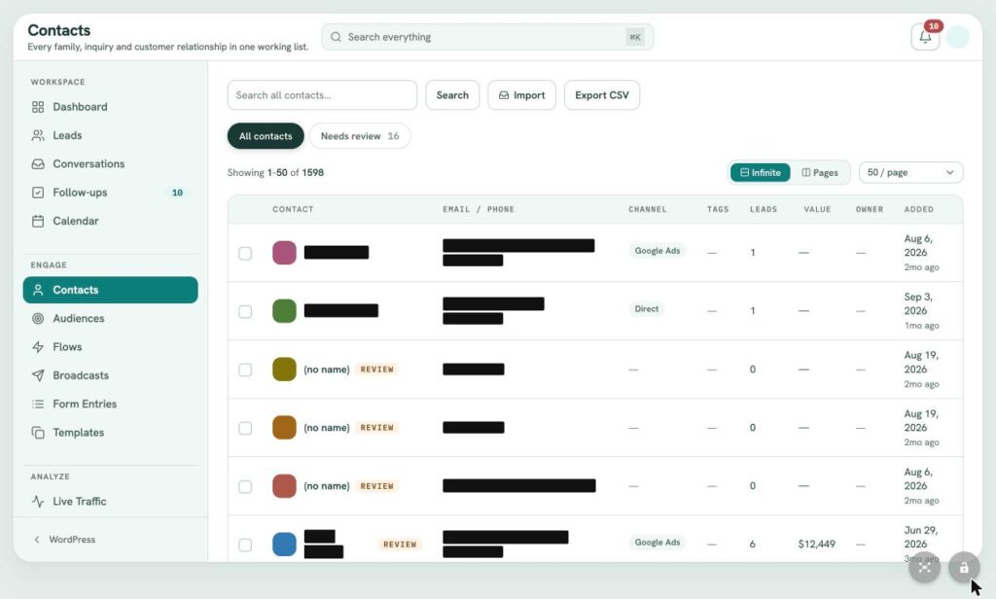
Task: Click the Flows lightning bolt icon
Action: point(38,347)
